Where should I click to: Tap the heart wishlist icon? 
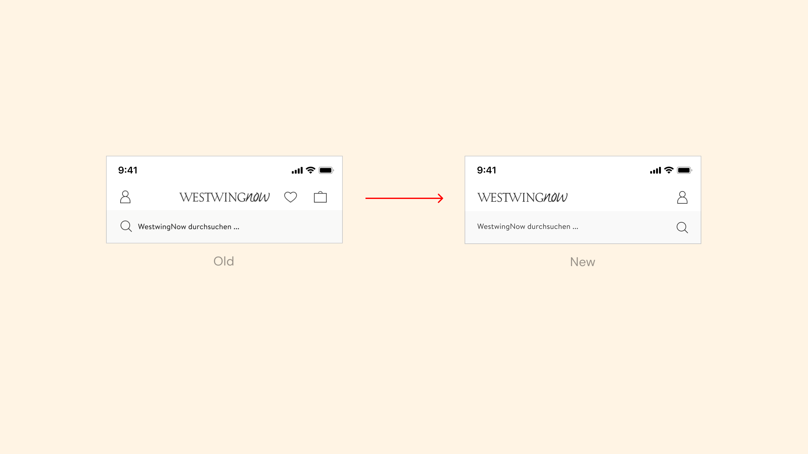tap(290, 197)
